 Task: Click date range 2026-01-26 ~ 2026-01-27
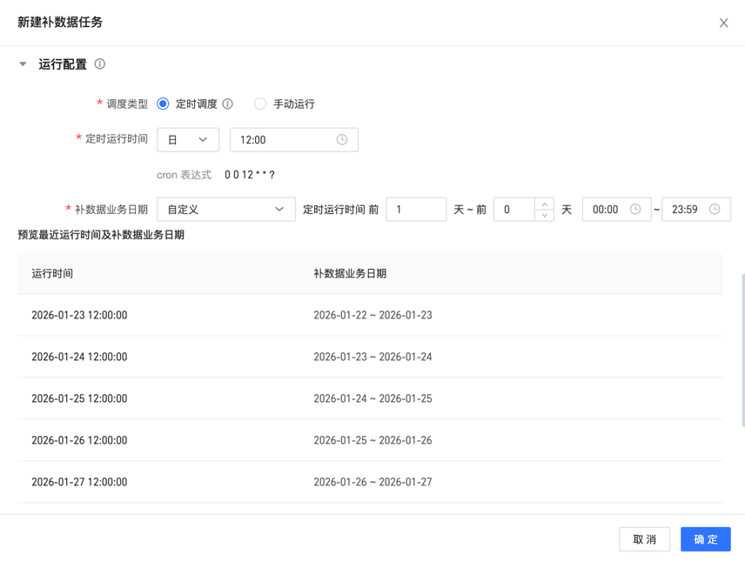click(373, 482)
